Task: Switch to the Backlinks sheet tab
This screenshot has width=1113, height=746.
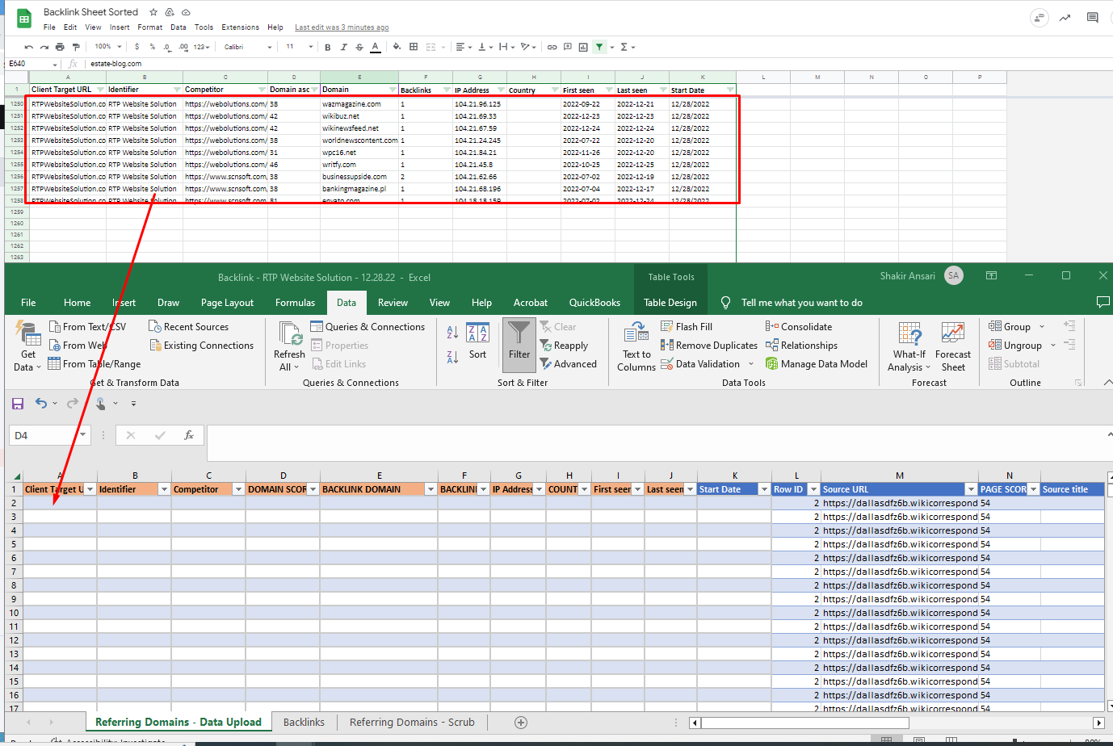Action: tap(304, 723)
